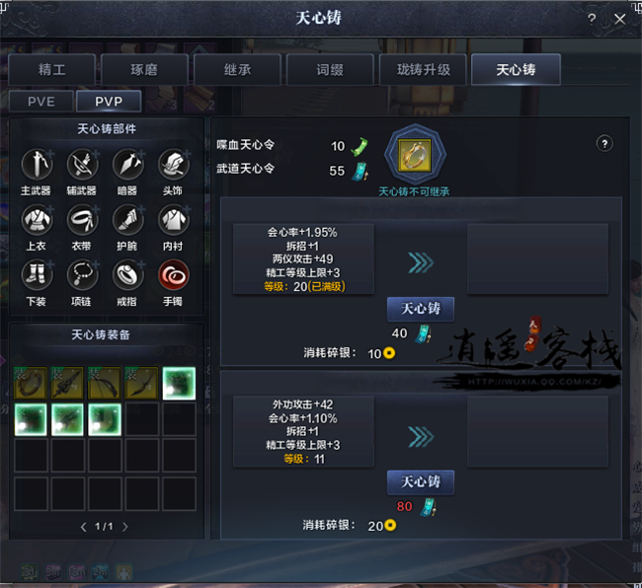This screenshot has height=588, width=642.
Task: Go to next equipment page arrow
Action: (x=125, y=527)
